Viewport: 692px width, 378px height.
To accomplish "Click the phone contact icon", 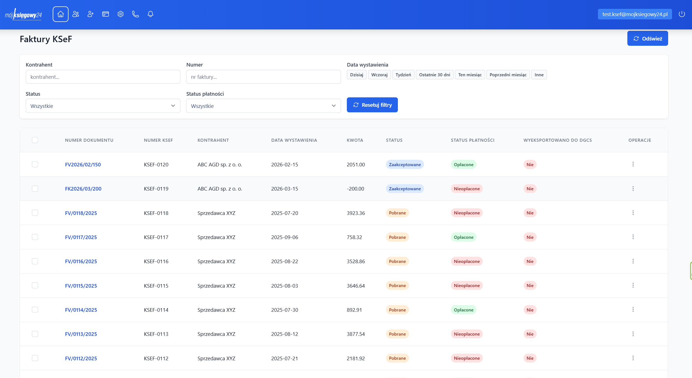I will [x=135, y=14].
